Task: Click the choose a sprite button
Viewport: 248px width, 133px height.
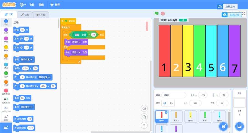Action: [223, 126]
